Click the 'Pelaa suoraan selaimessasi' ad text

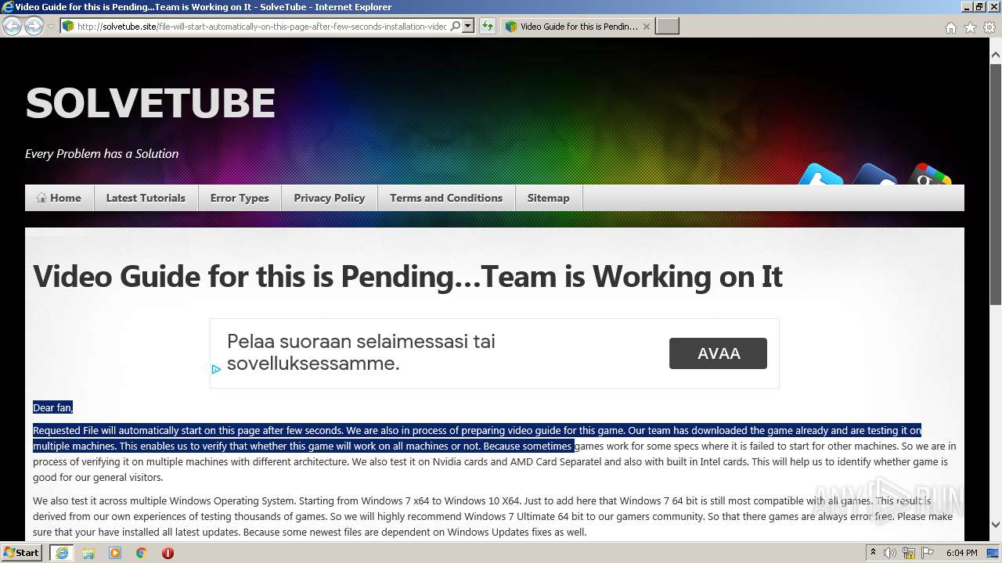[x=361, y=353]
